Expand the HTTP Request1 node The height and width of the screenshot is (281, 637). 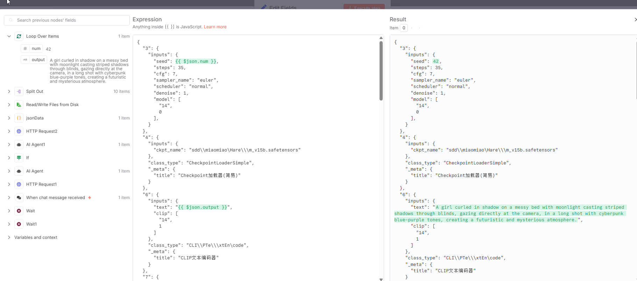pyautogui.click(x=9, y=184)
